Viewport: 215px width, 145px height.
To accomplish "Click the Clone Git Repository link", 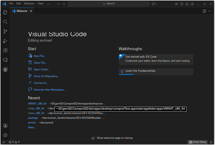I will 46,76.
